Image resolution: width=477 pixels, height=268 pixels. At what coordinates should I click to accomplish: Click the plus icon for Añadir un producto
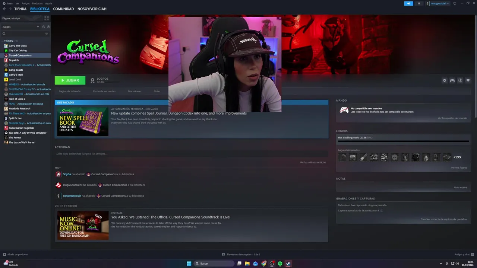4,254
